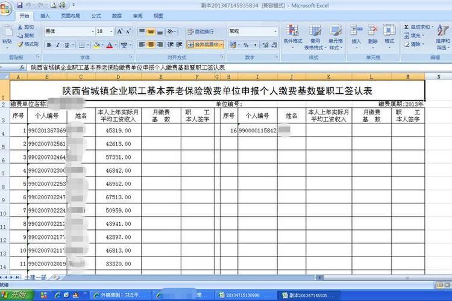
Task: Switch to the 插入 ribbon tab
Action: click(45, 16)
